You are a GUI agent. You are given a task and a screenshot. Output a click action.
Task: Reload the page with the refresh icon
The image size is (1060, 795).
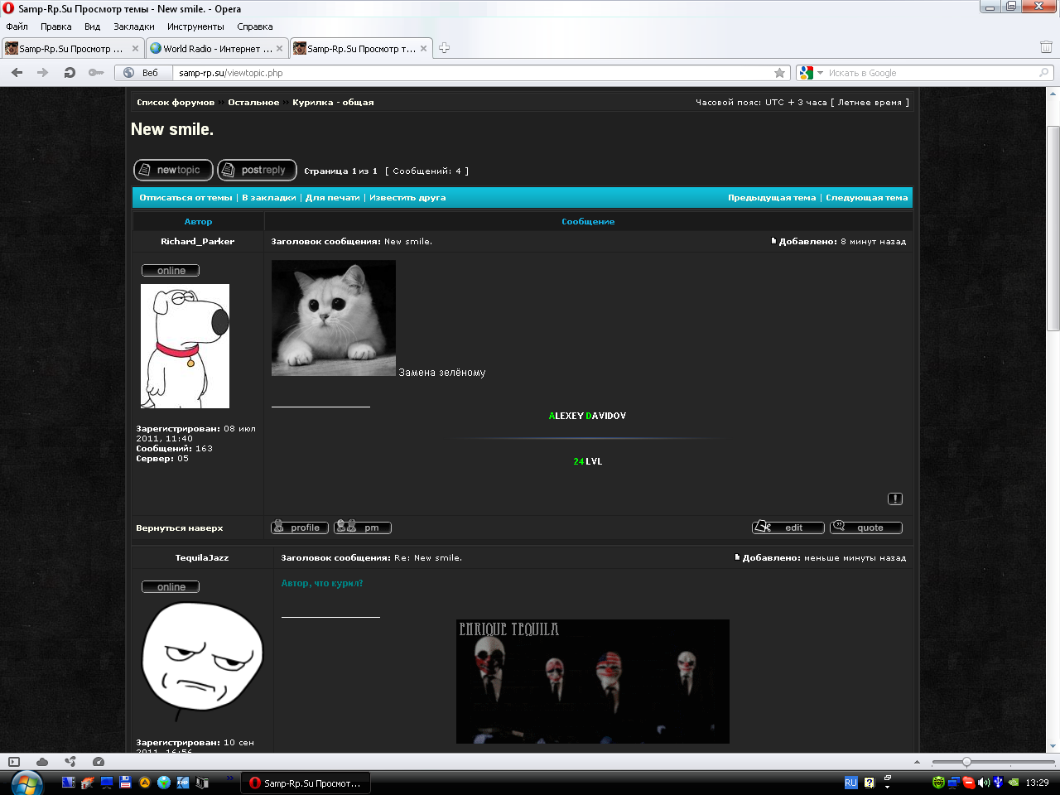coord(70,73)
